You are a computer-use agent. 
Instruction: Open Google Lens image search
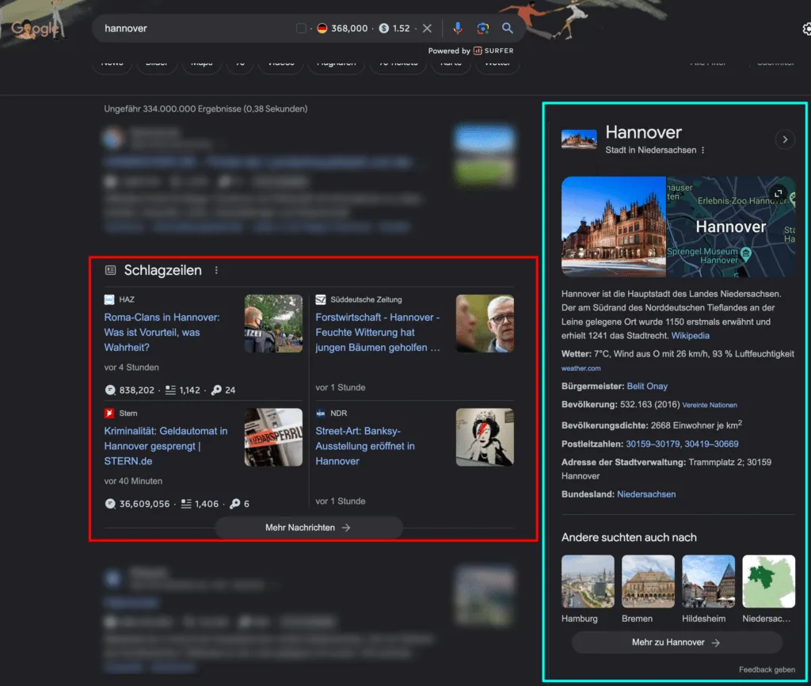pos(482,29)
